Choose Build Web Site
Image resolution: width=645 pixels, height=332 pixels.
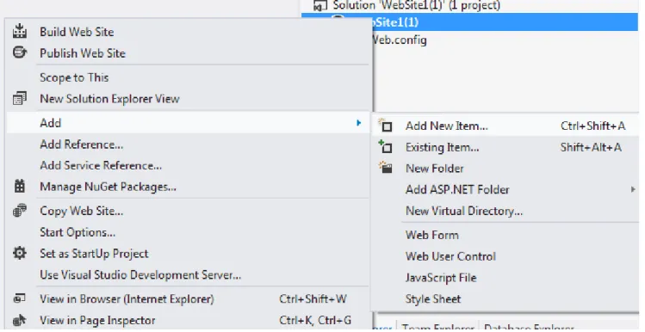pos(77,32)
